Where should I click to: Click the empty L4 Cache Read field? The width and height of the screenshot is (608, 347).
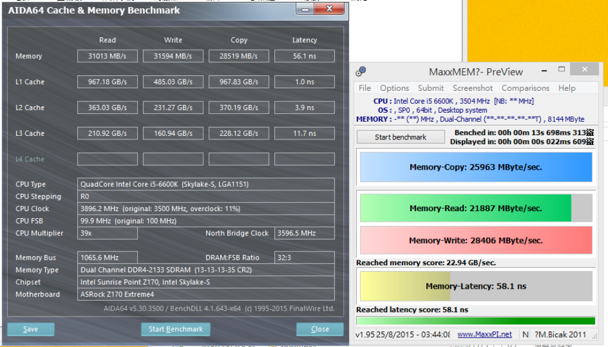coord(107,159)
